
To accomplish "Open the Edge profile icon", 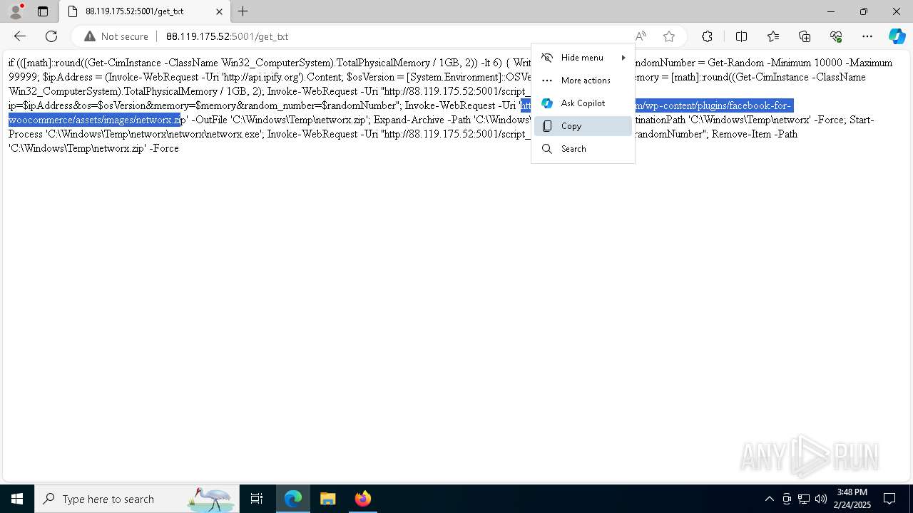I will click(15, 11).
